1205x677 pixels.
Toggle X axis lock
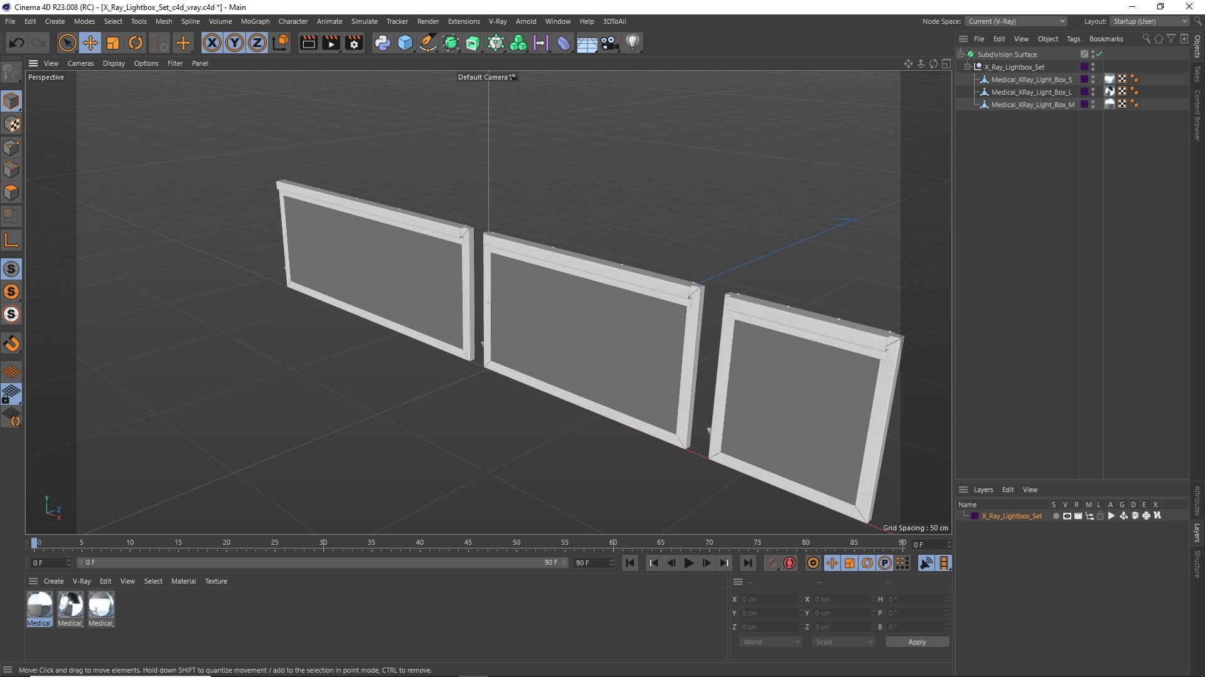point(212,43)
